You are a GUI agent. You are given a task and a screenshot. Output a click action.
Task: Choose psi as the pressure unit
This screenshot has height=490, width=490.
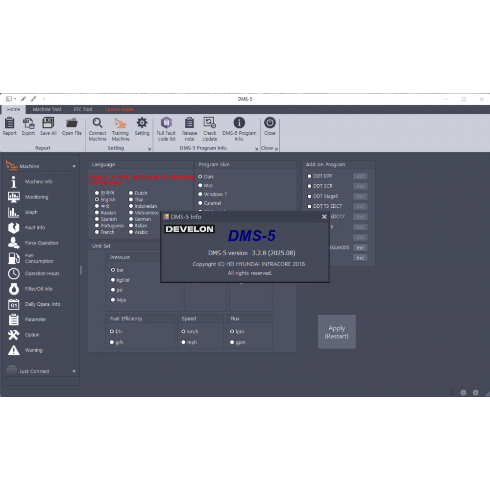[x=113, y=290]
